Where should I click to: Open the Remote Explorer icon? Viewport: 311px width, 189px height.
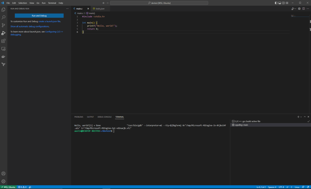click(4, 49)
